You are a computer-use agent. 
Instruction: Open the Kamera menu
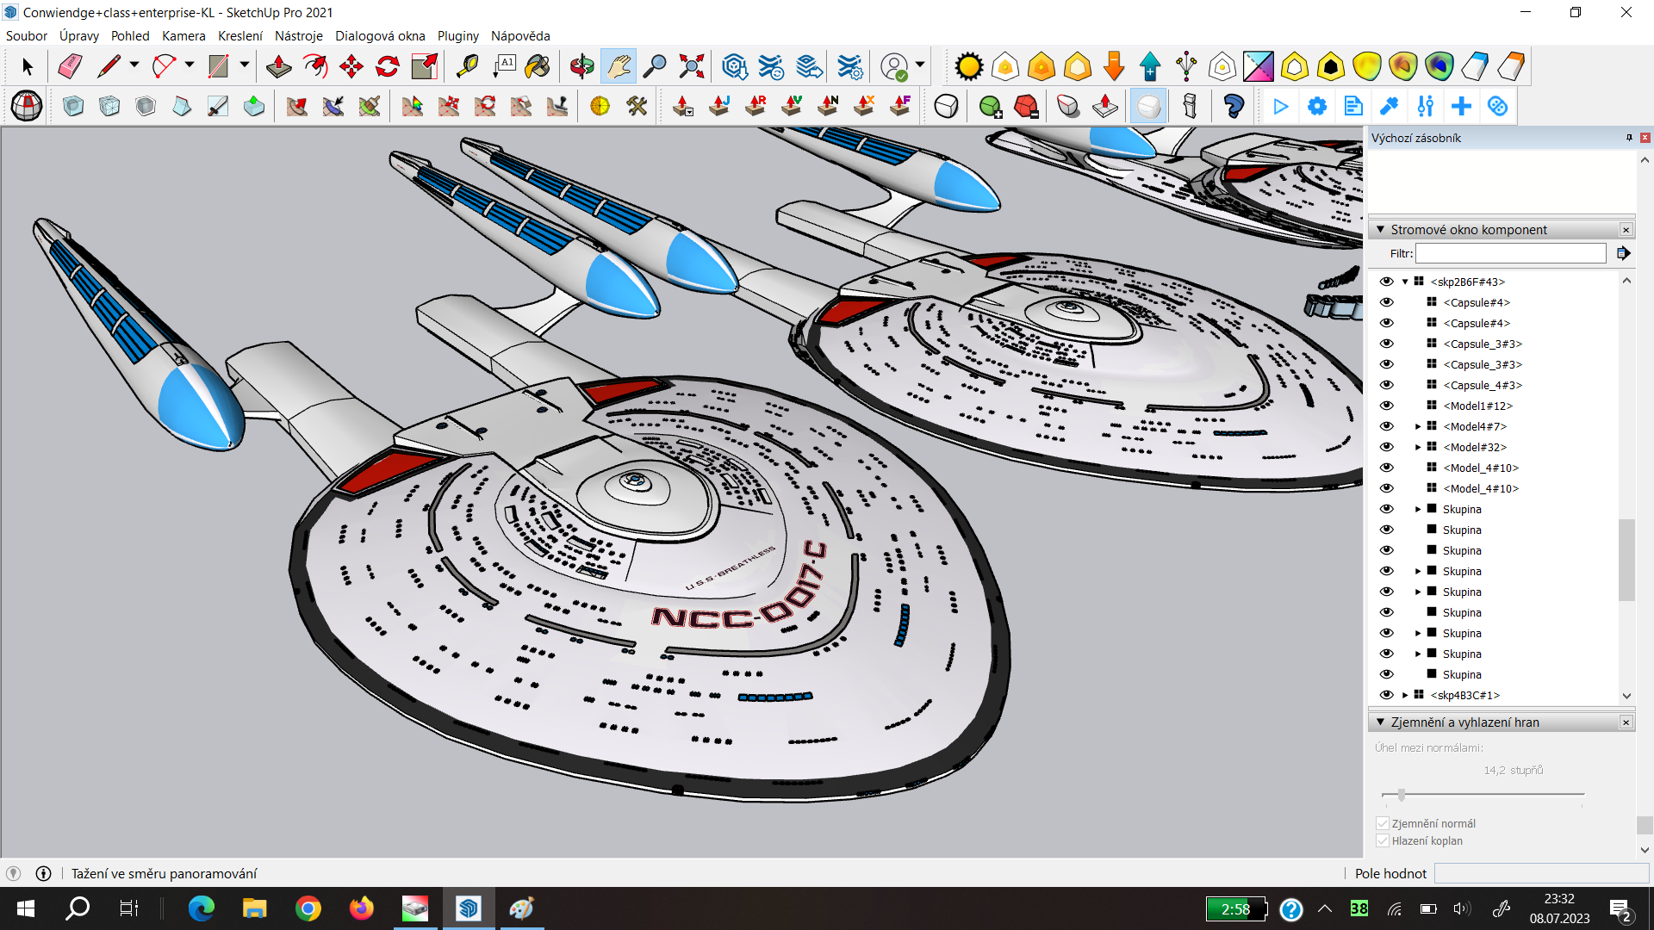tap(183, 36)
